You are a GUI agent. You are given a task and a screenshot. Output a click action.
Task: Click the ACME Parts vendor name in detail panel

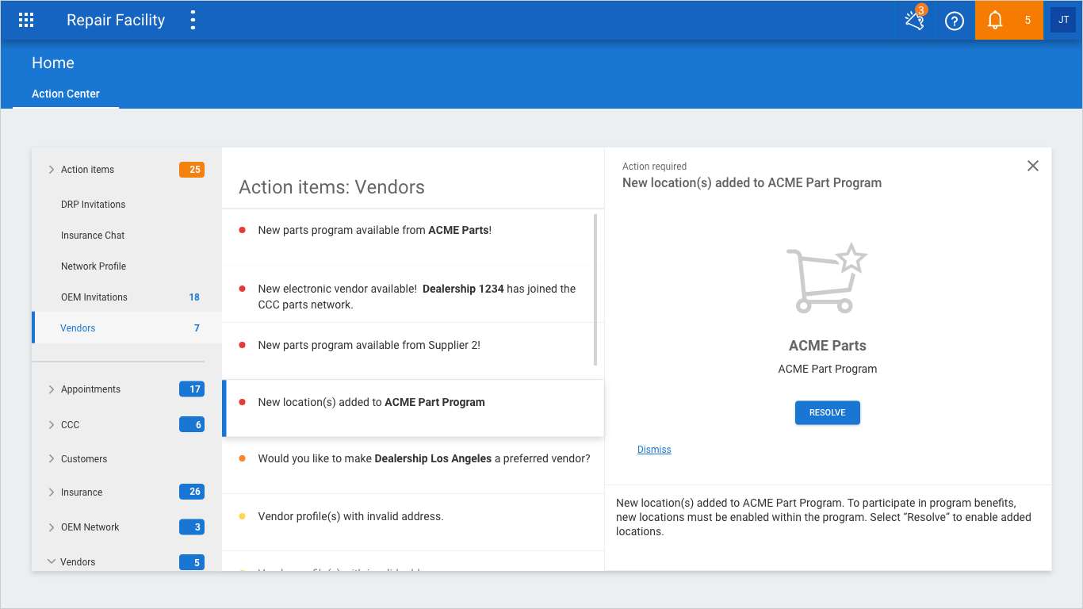pyautogui.click(x=827, y=346)
